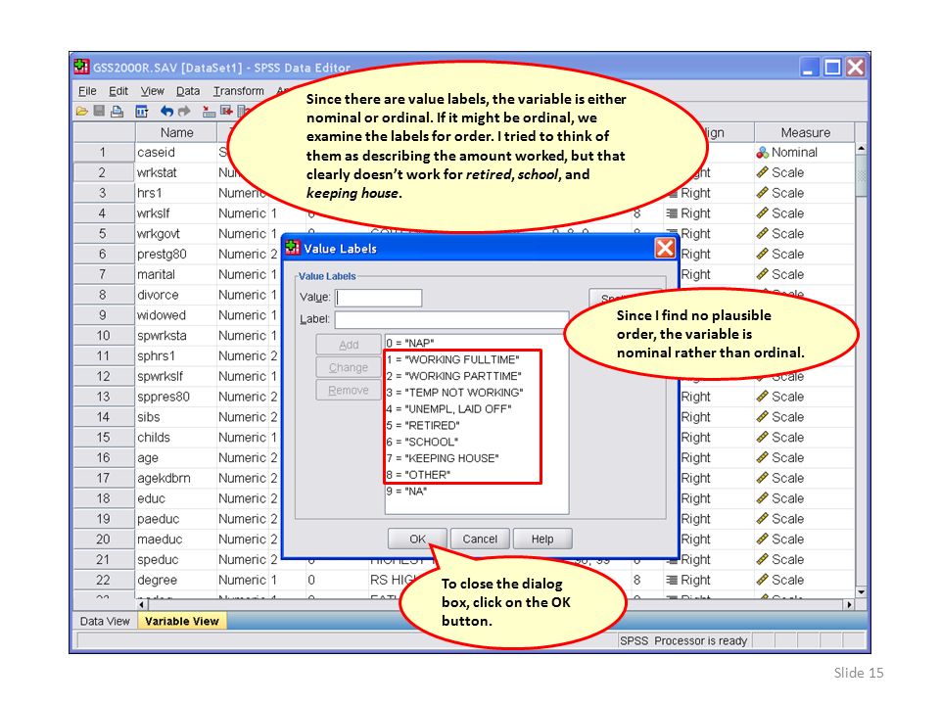Open the Dialog Recall toolbar icon
940x705 pixels.
pyautogui.click(x=141, y=111)
